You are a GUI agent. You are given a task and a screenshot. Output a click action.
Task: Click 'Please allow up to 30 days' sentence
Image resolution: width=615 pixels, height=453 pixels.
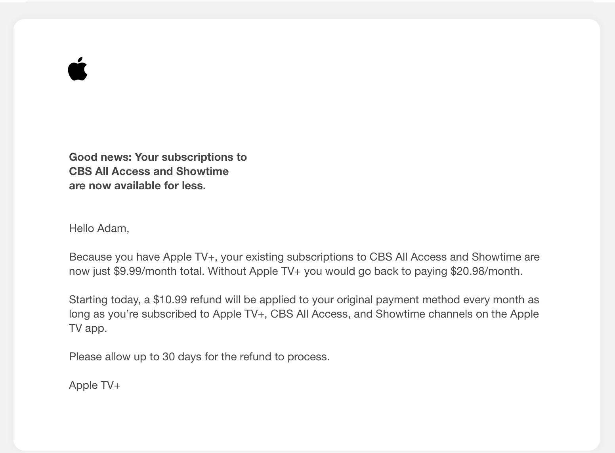point(135,357)
